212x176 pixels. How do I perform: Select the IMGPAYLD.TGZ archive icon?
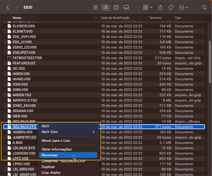point(9,100)
